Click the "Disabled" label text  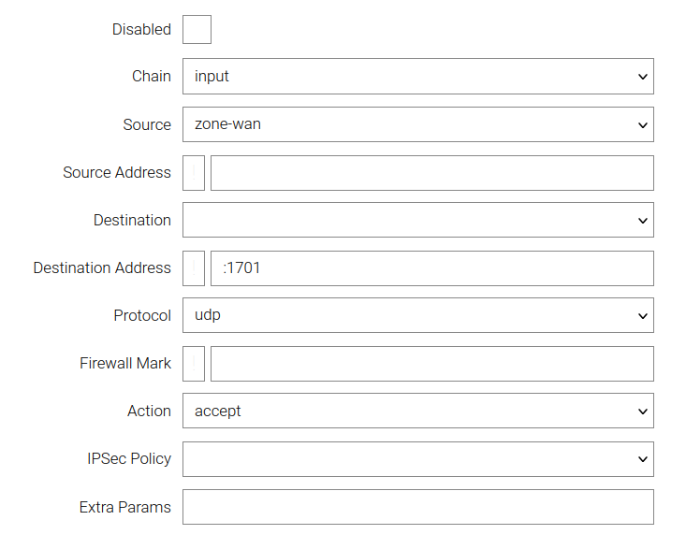[x=141, y=30]
